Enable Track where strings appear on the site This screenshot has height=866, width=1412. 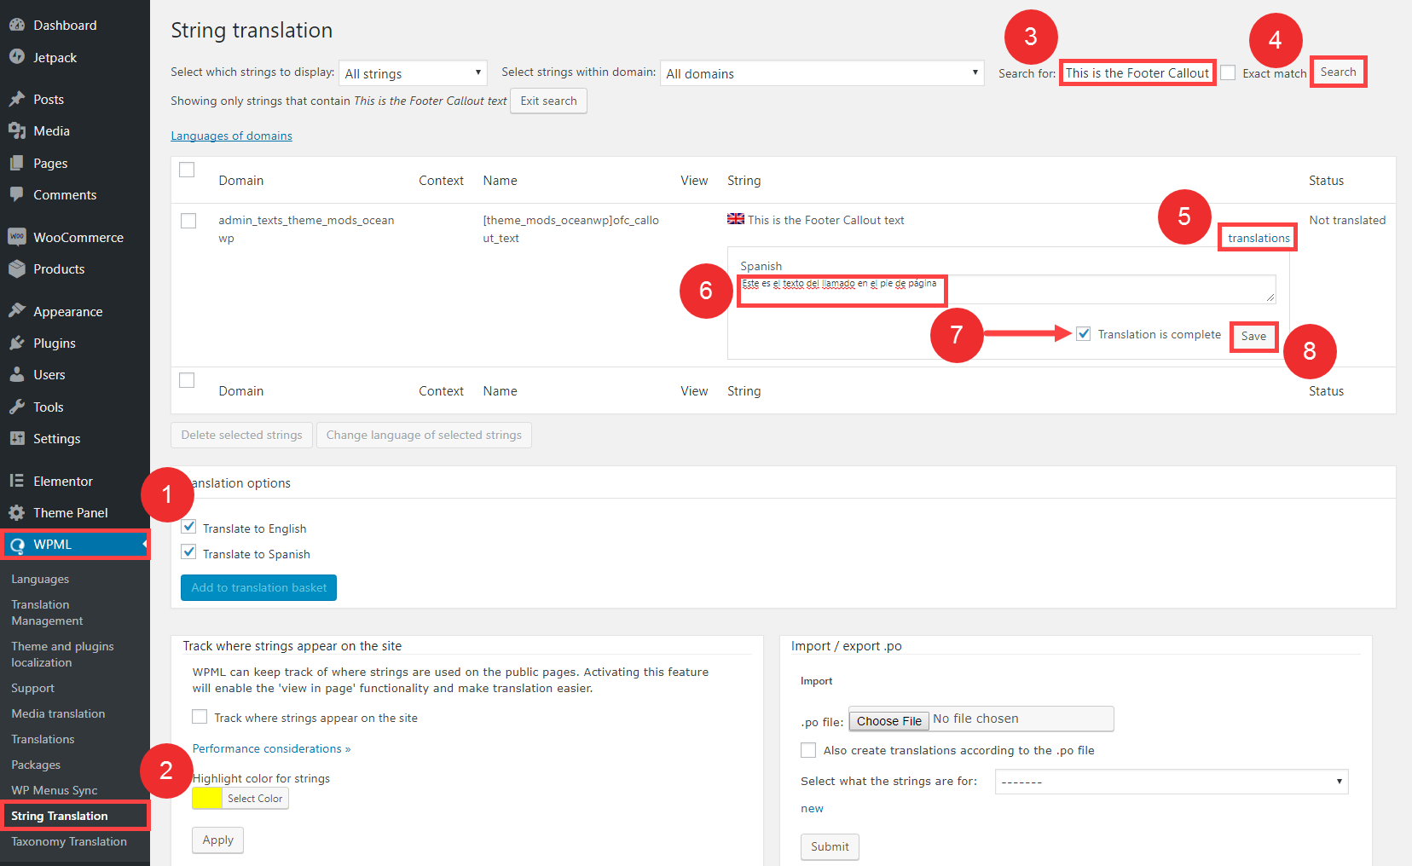click(200, 716)
